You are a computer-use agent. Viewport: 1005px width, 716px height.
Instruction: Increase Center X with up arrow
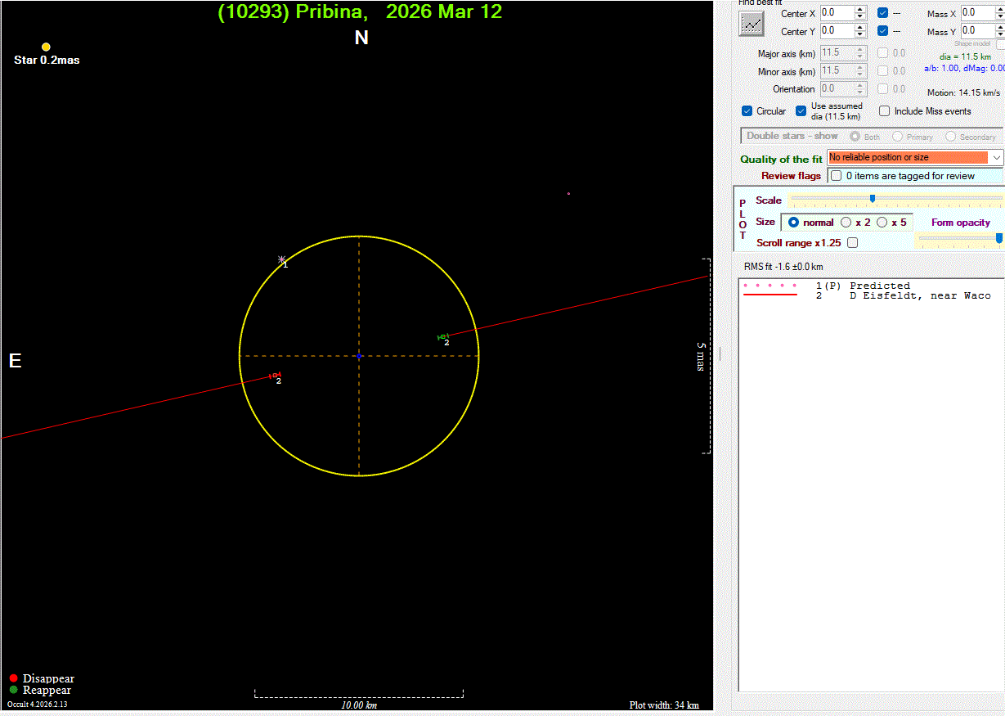pos(859,10)
